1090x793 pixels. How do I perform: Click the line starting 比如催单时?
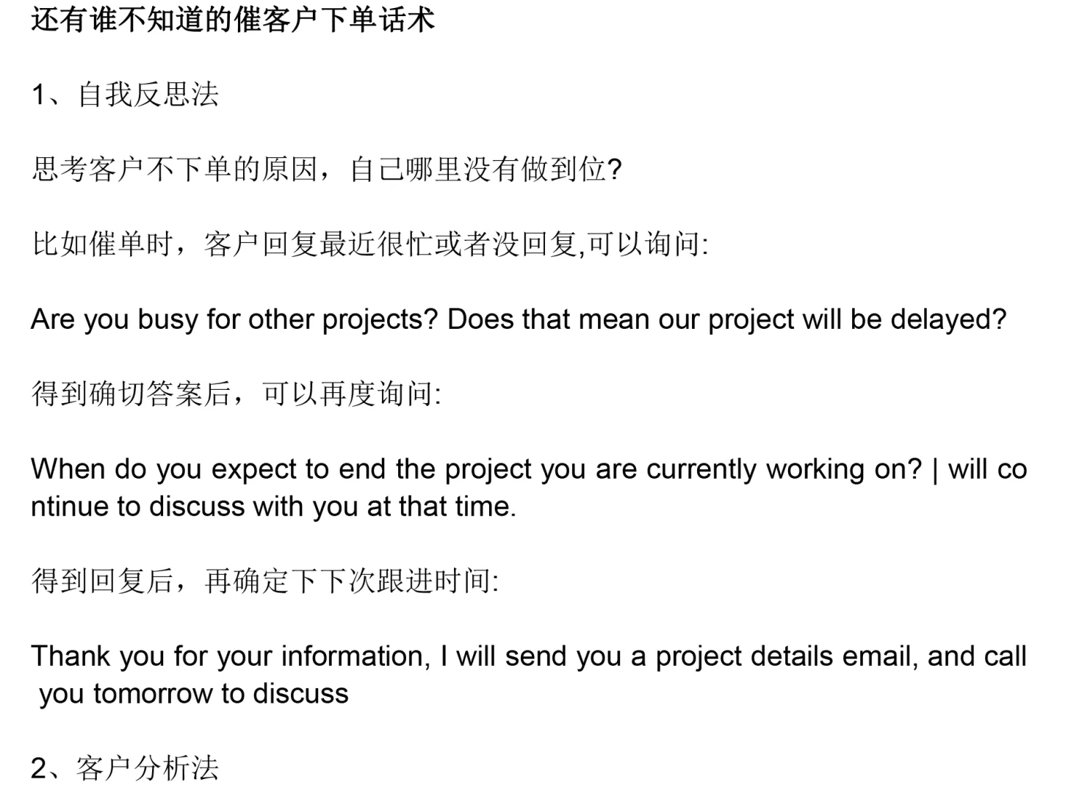pyautogui.click(x=370, y=245)
